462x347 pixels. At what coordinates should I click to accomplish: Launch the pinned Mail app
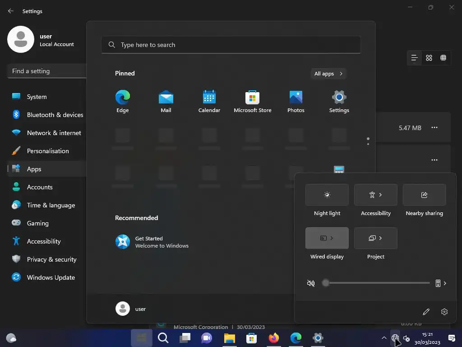[x=166, y=102]
